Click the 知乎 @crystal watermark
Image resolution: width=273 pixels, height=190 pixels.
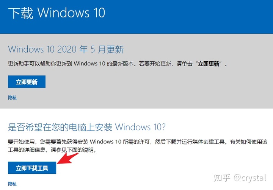pyautogui.click(x=240, y=178)
